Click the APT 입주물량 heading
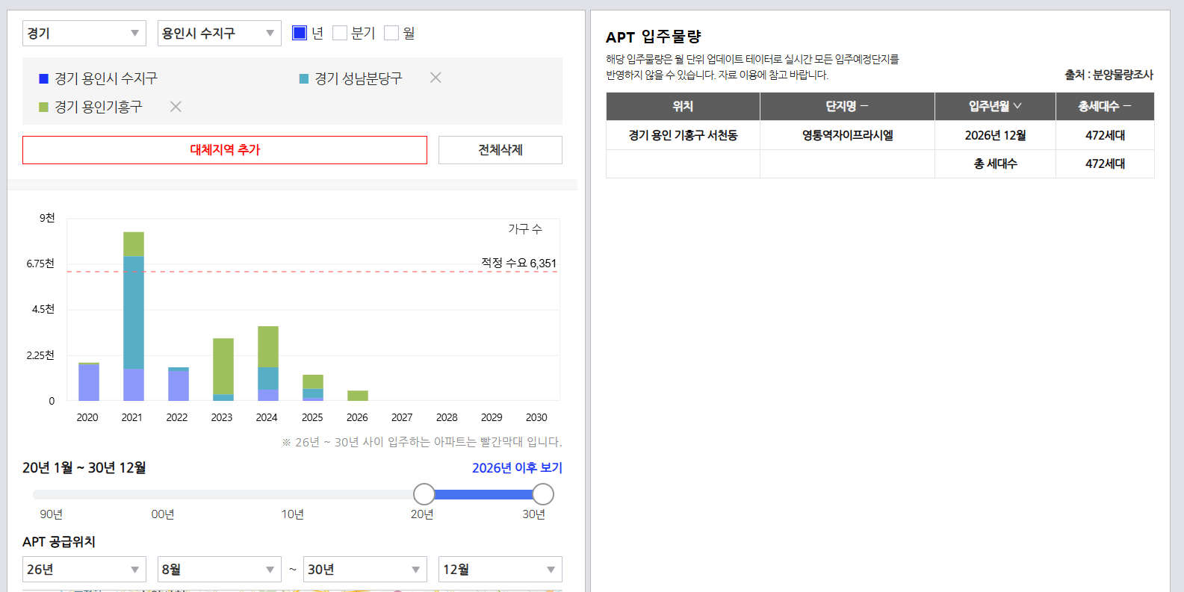The height and width of the screenshot is (592, 1184). tap(654, 37)
